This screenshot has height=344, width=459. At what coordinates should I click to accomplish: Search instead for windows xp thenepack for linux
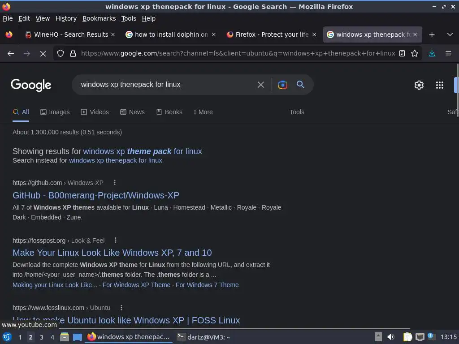(x=115, y=160)
